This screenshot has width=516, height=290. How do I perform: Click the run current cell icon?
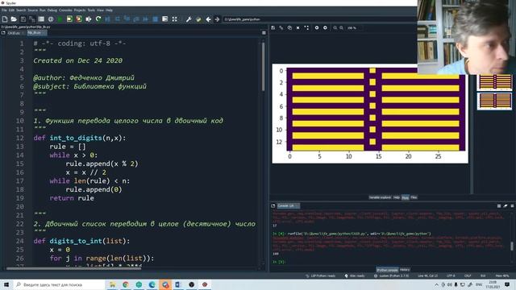(x=69, y=19)
